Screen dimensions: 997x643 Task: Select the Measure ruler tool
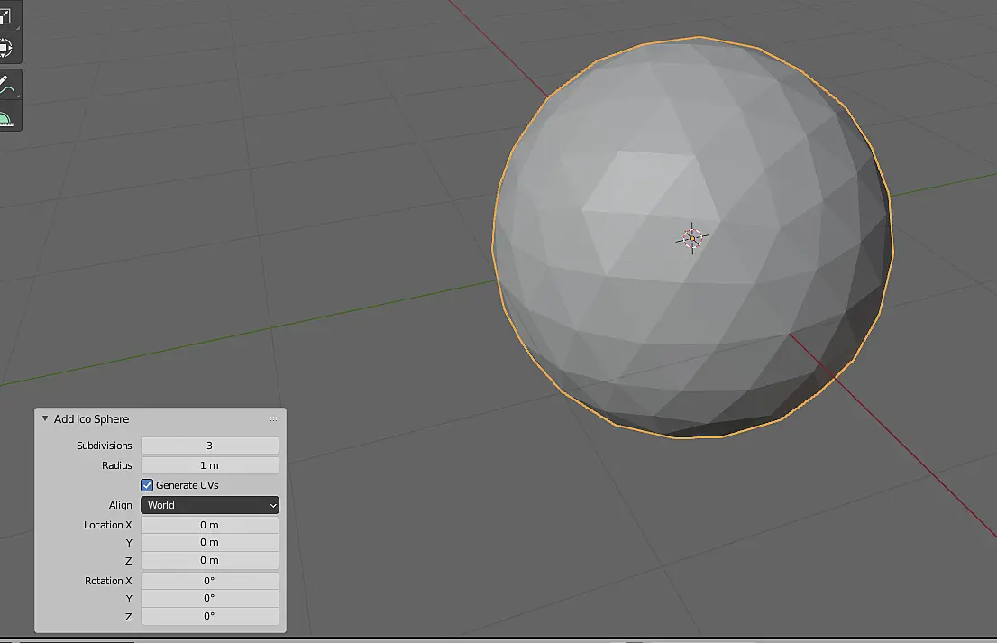click(x=6, y=117)
